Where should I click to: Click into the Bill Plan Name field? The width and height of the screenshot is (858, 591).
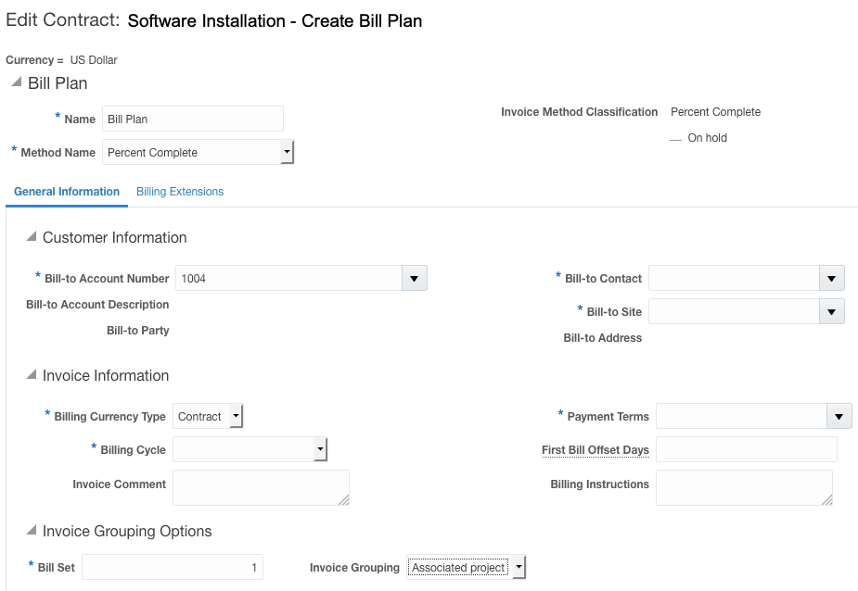[x=192, y=119]
